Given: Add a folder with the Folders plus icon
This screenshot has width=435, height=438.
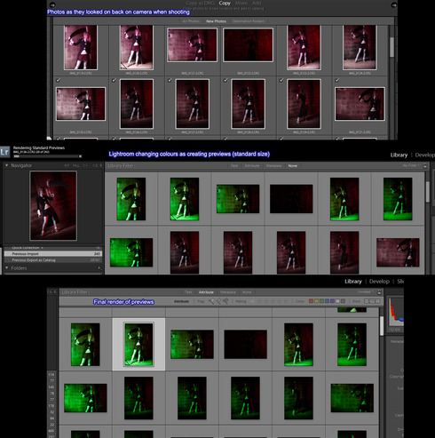Looking at the screenshot, I should pos(99,268).
